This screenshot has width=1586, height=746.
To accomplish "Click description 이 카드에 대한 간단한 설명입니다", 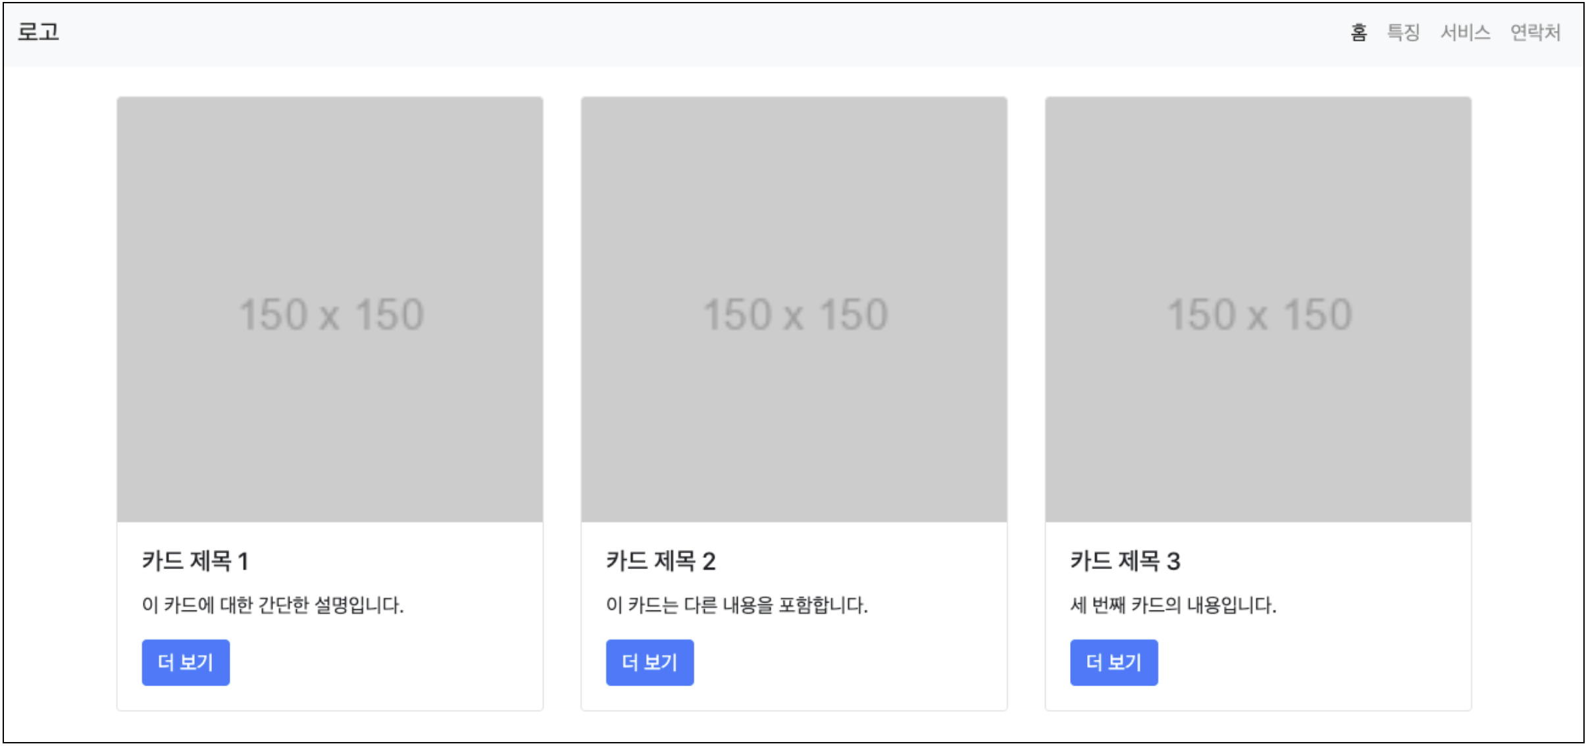I will tap(272, 605).
